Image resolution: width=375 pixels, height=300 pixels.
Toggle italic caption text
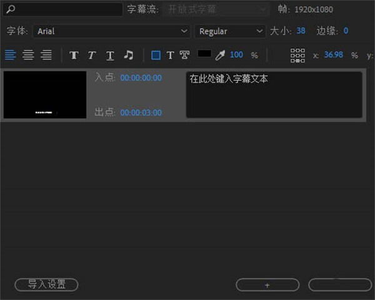click(x=91, y=55)
